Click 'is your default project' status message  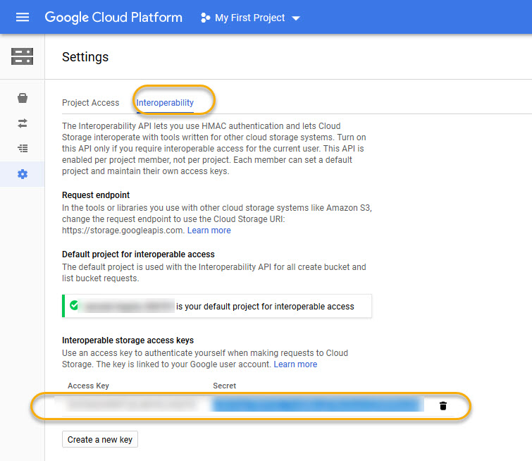pyautogui.click(x=265, y=307)
